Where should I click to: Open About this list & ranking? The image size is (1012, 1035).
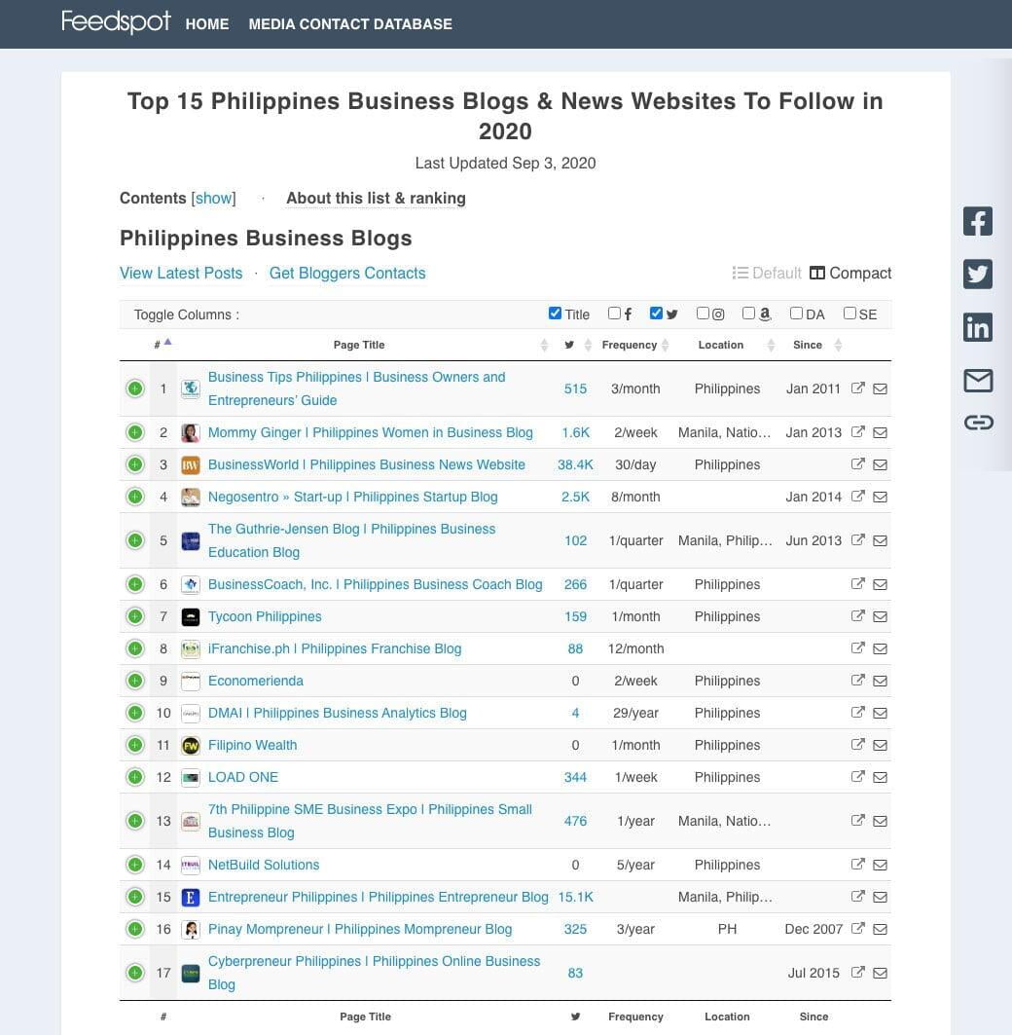point(376,198)
